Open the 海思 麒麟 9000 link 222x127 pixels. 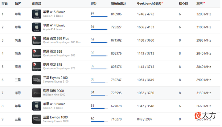[53, 91]
